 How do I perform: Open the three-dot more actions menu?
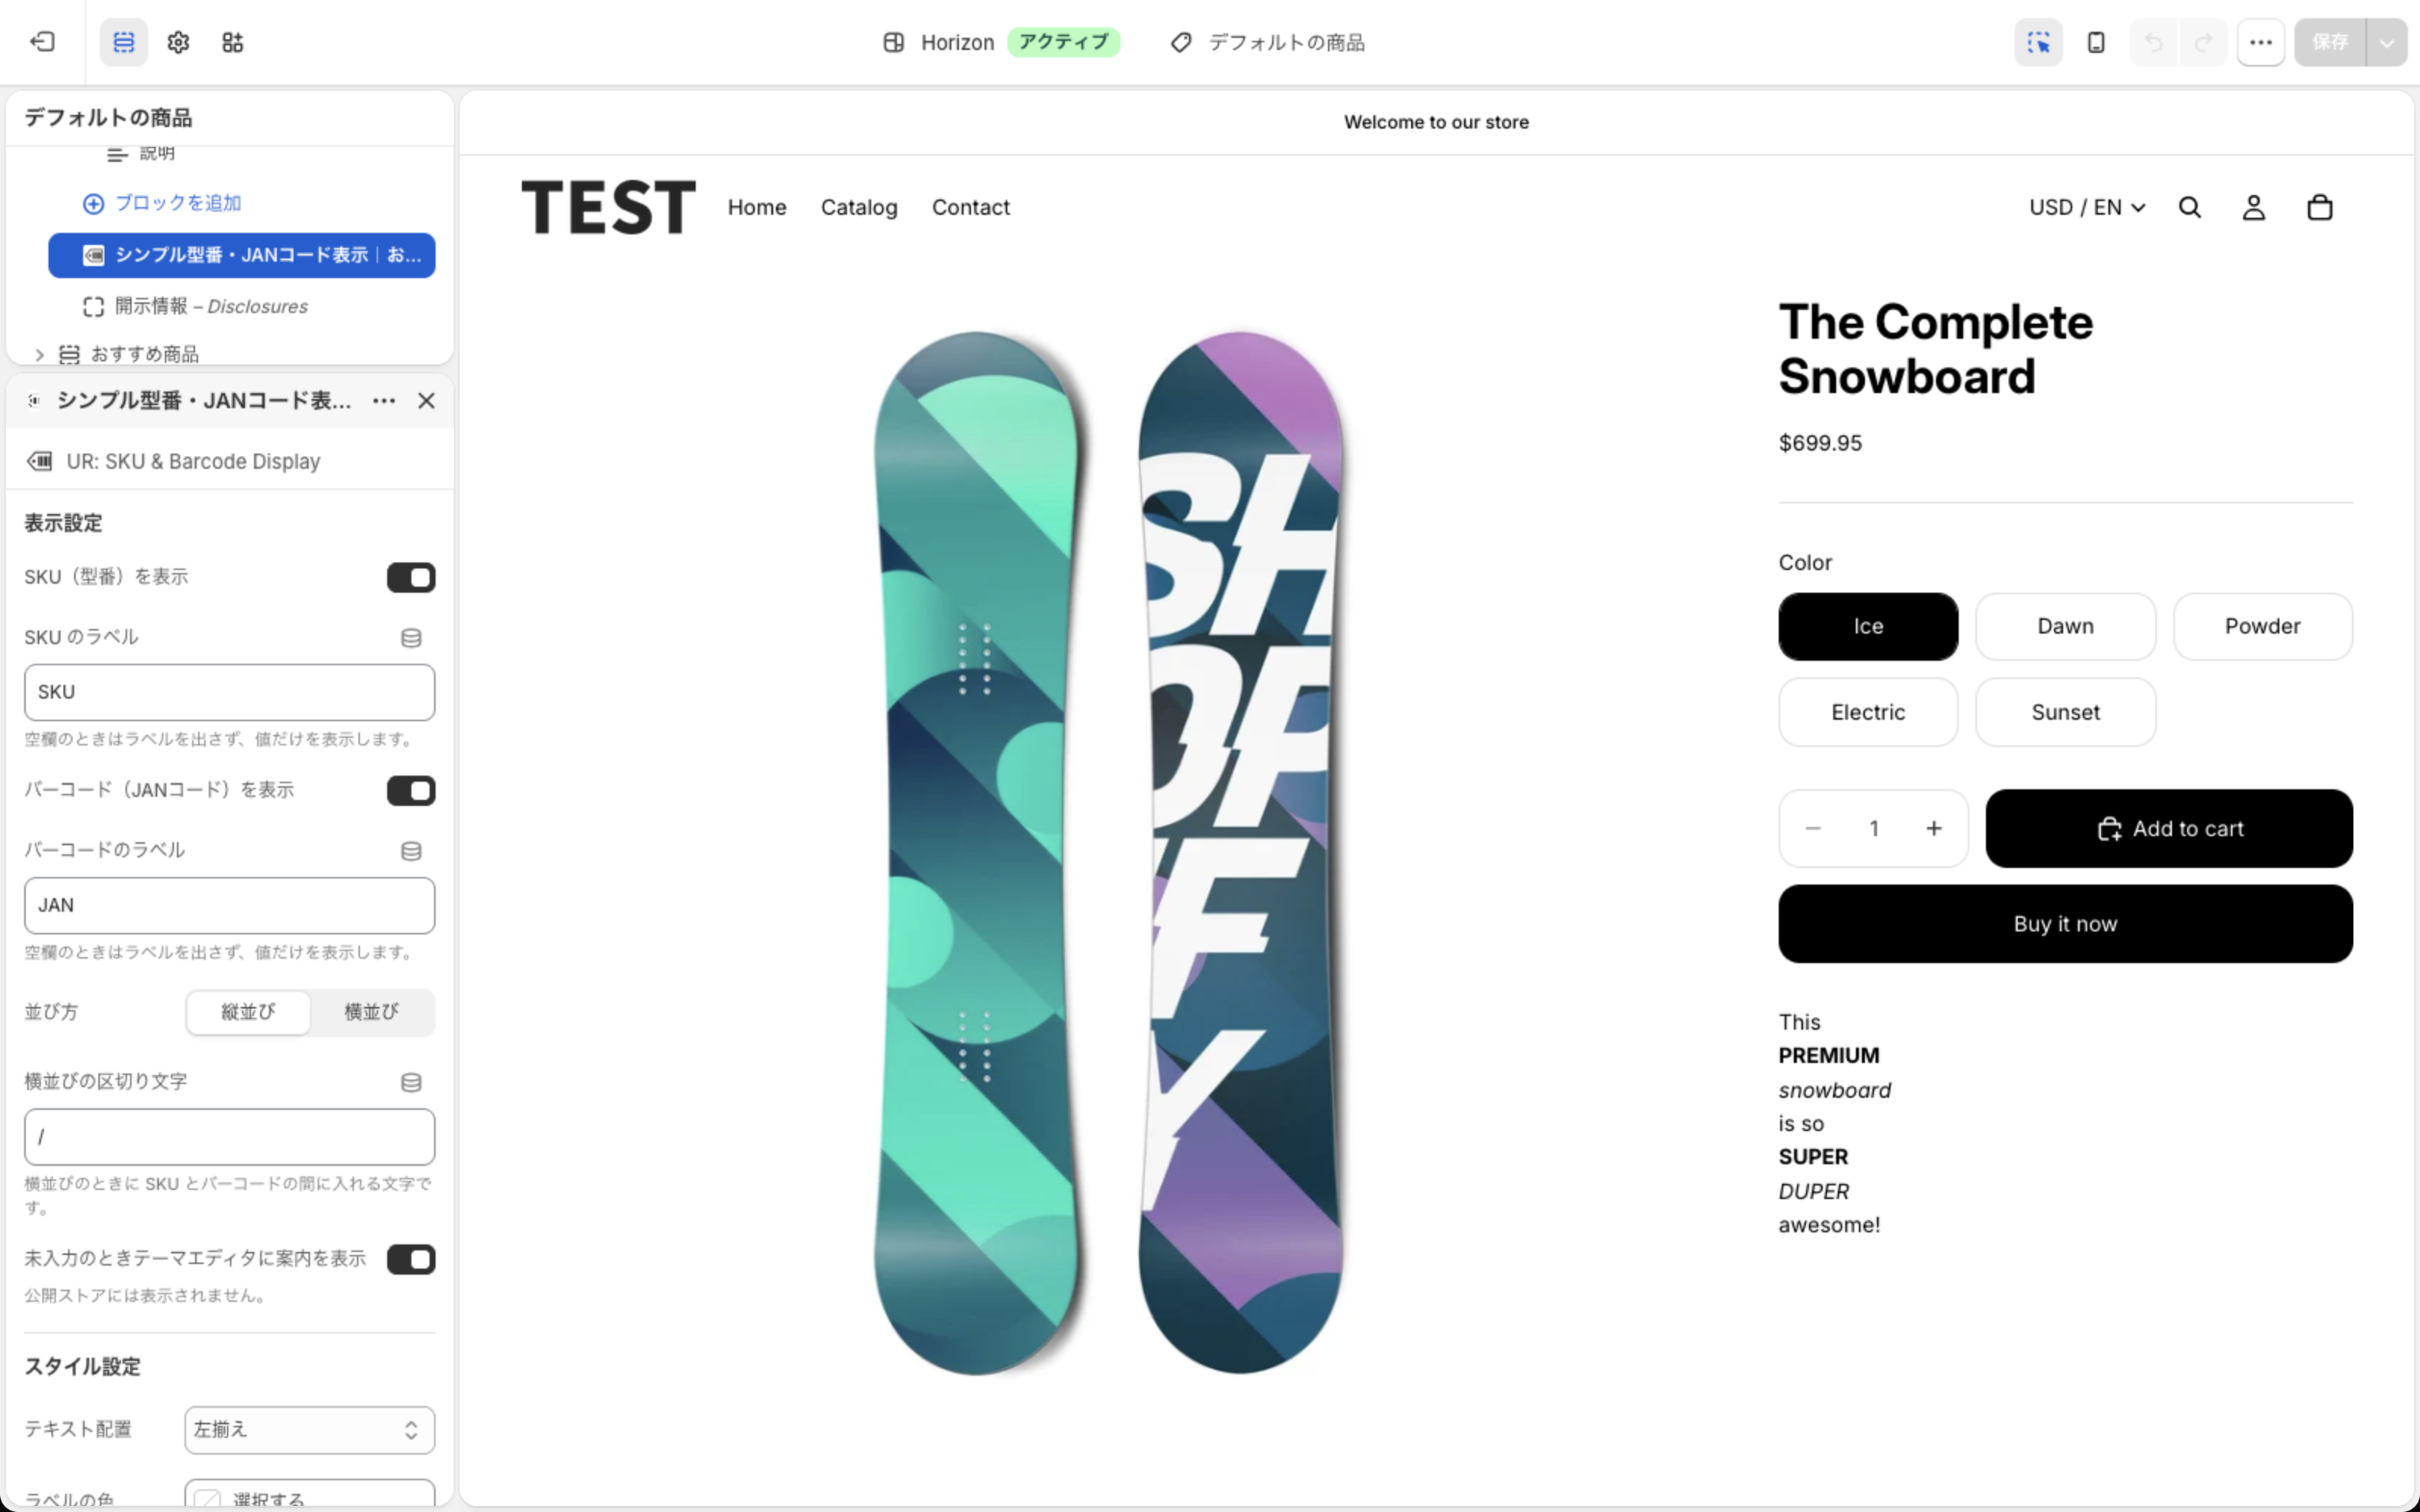[2260, 42]
